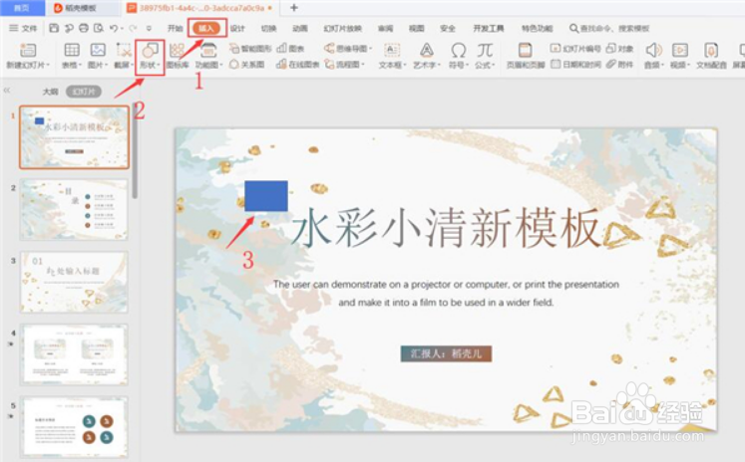
Task: Click Attachment (附件) paperclip
Action: (x=620, y=64)
